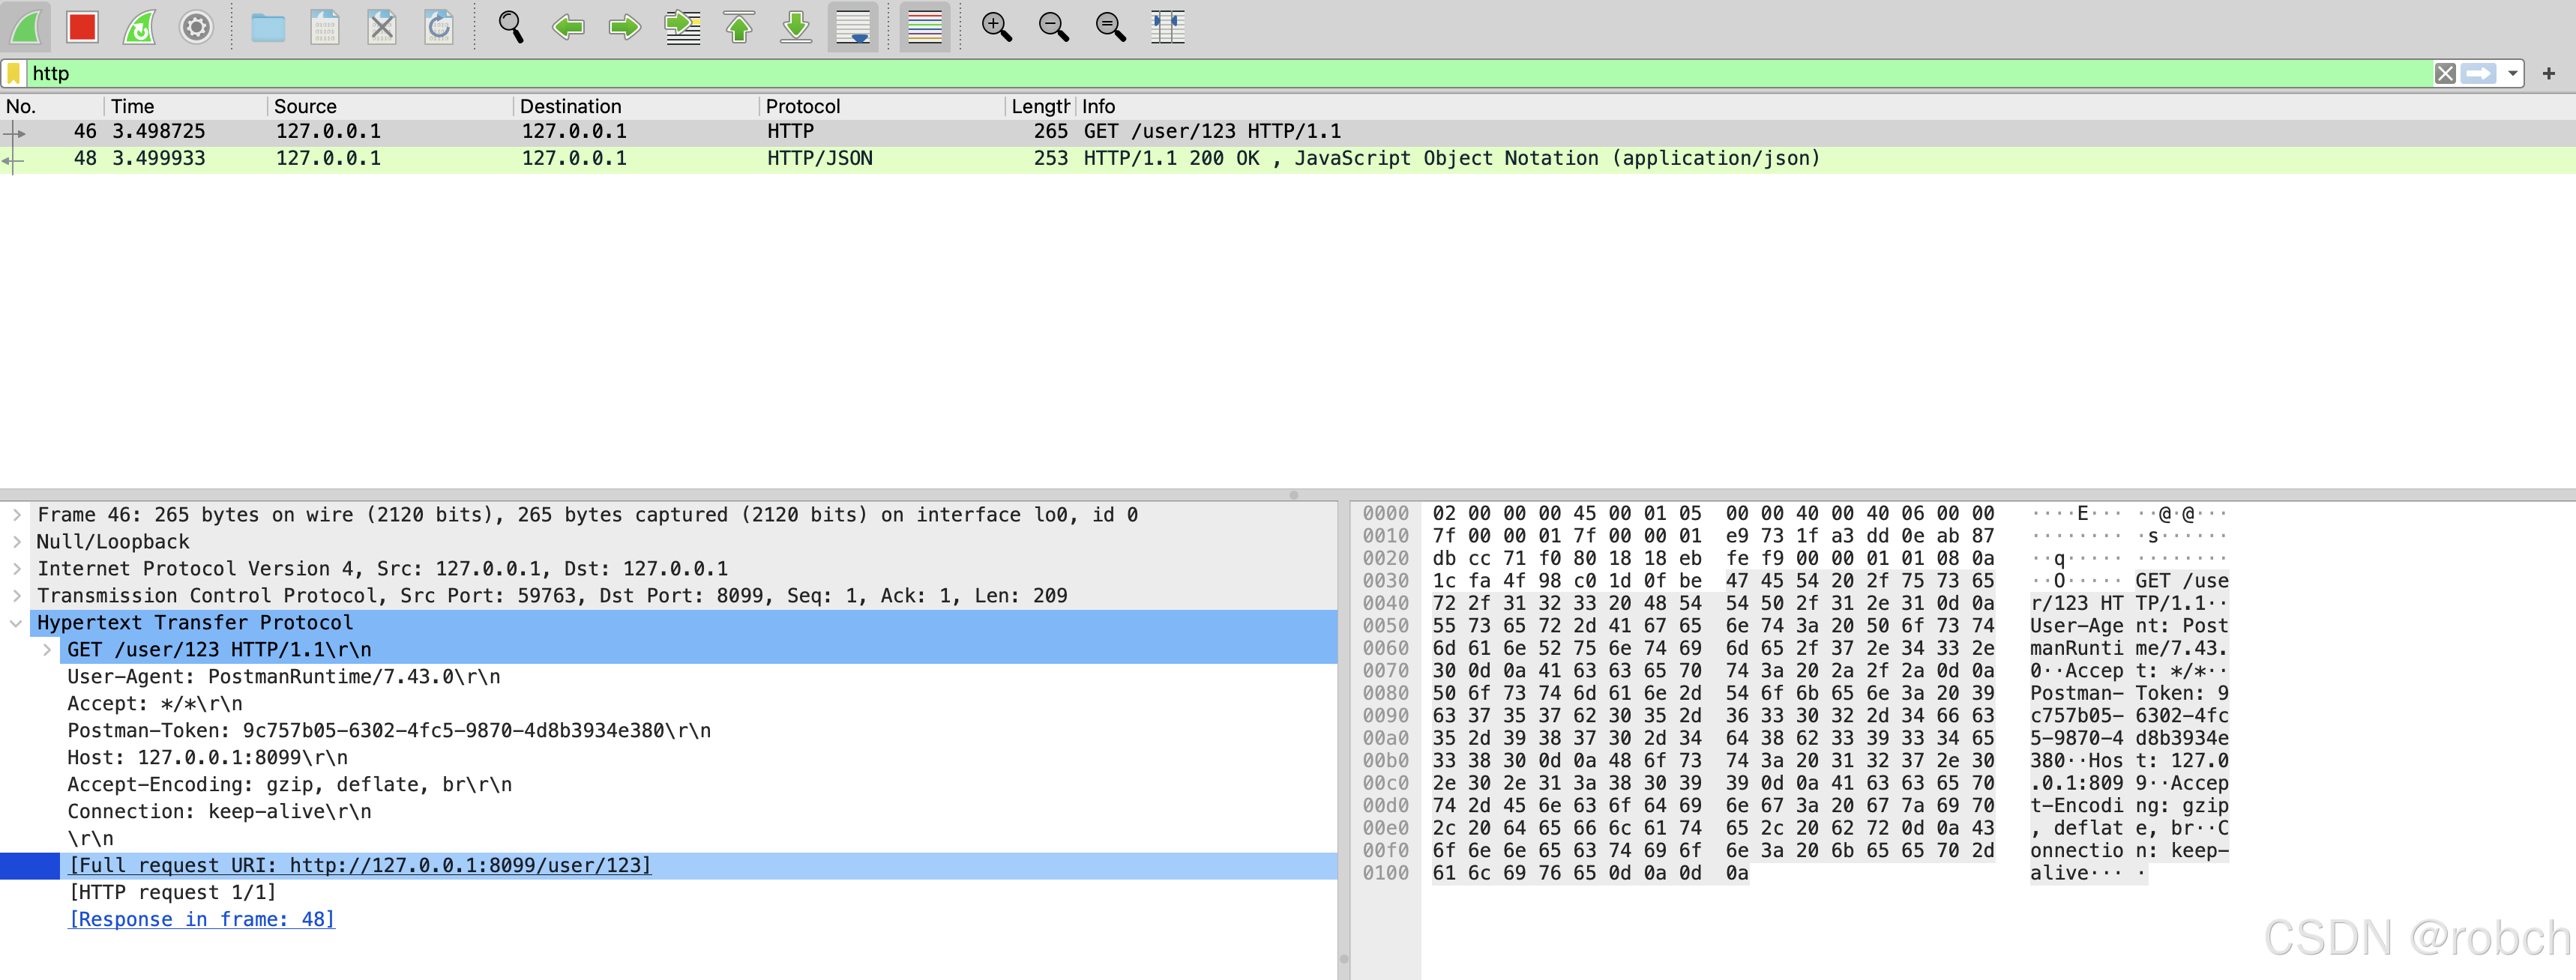
Task: Go back in packet history arrow
Action: coord(568,27)
